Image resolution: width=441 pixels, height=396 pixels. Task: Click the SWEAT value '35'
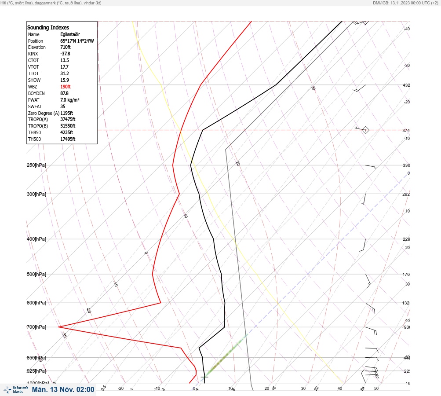(63, 106)
